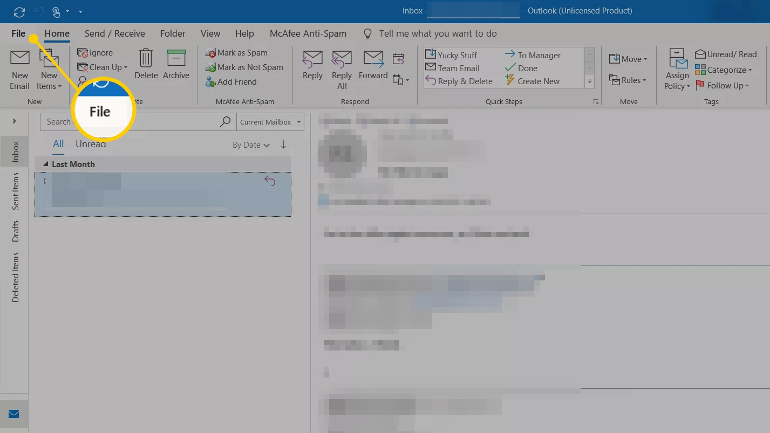Open Customize Quick Access Toolbar dropdown
Image resolution: width=770 pixels, height=433 pixels.
pyautogui.click(x=80, y=11)
